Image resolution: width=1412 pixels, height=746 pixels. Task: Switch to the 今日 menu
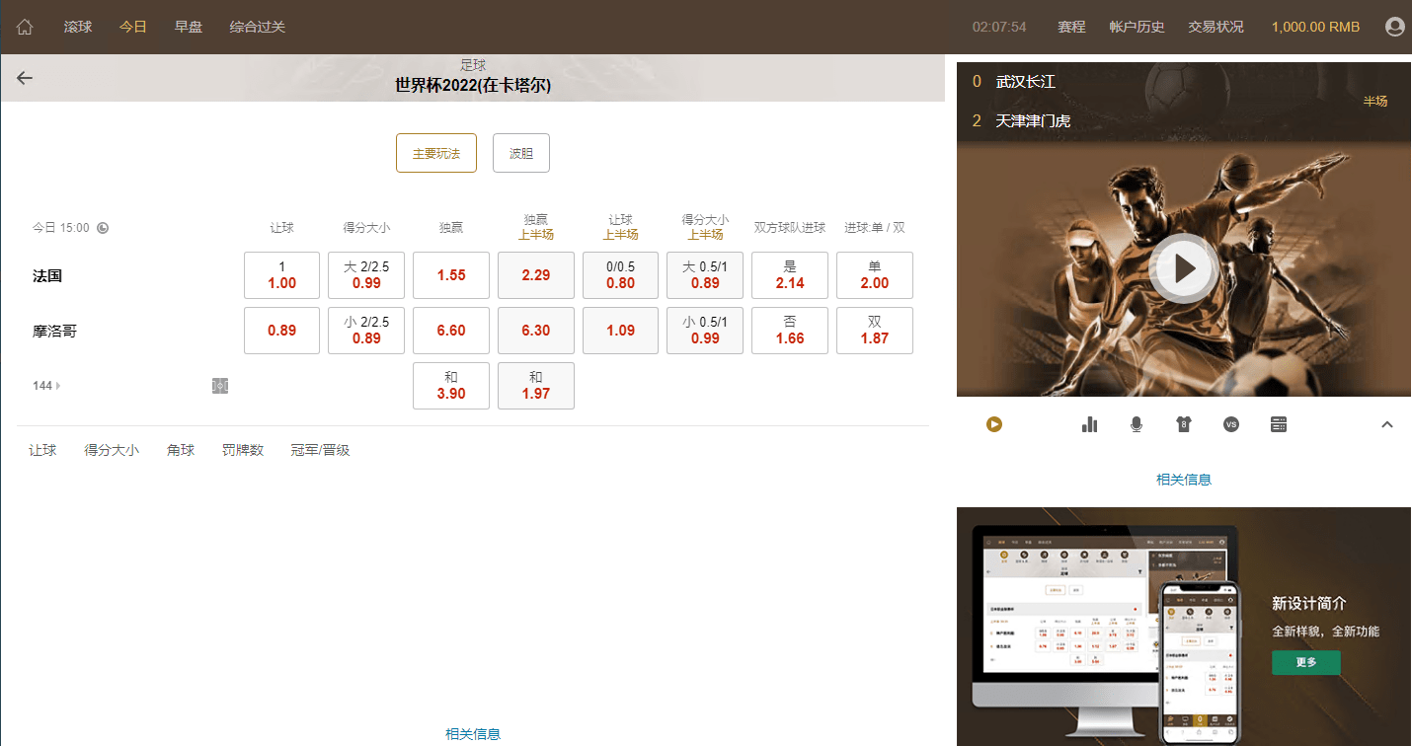(133, 27)
